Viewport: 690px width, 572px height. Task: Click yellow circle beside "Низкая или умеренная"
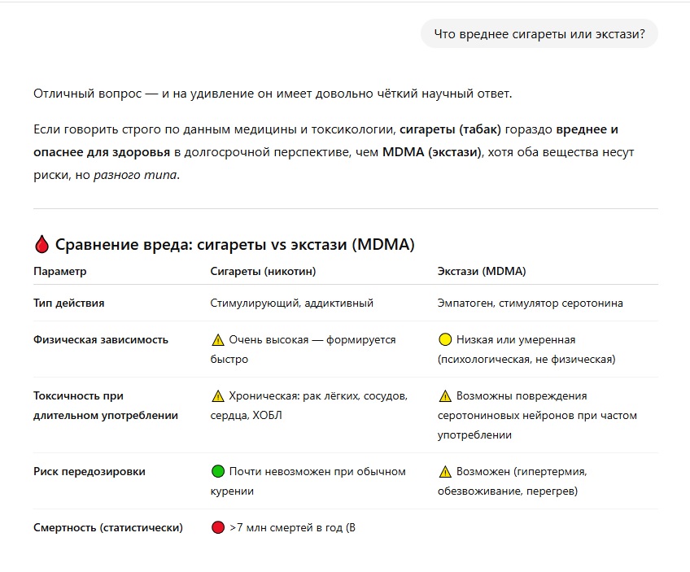pos(444,340)
